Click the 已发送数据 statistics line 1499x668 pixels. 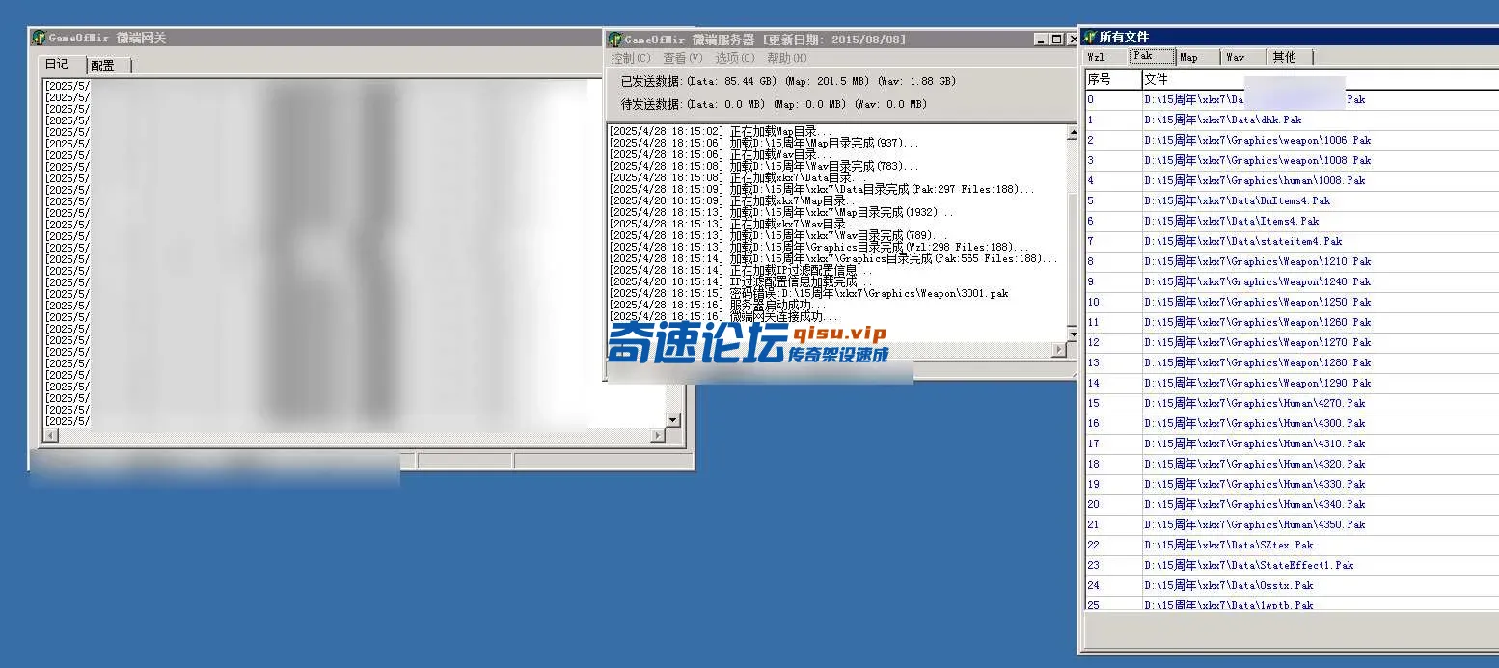coord(788,81)
